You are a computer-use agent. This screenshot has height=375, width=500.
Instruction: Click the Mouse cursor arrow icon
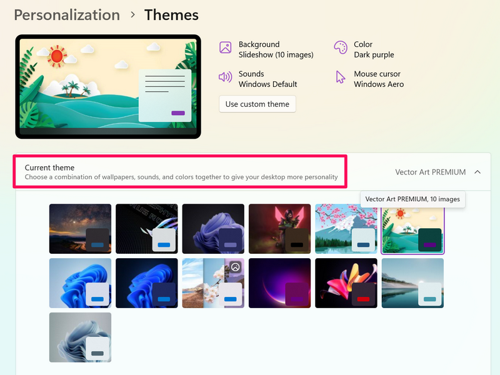[340, 77]
